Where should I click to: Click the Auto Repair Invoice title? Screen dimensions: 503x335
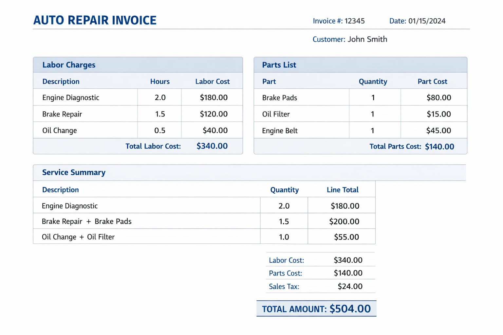point(95,20)
